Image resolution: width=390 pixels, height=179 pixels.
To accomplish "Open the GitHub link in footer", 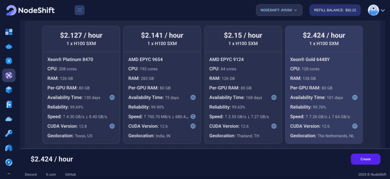I will pos(70,174).
